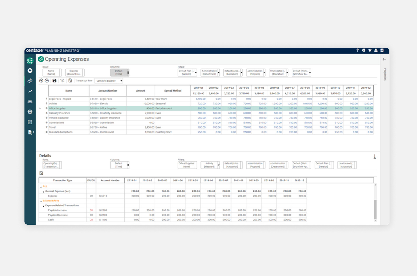Select the trends chart icon in the sidebar
This screenshot has height=276, width=417.
tap(30, 91)
